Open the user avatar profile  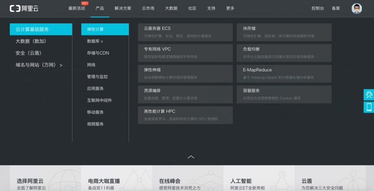[357, 8]
